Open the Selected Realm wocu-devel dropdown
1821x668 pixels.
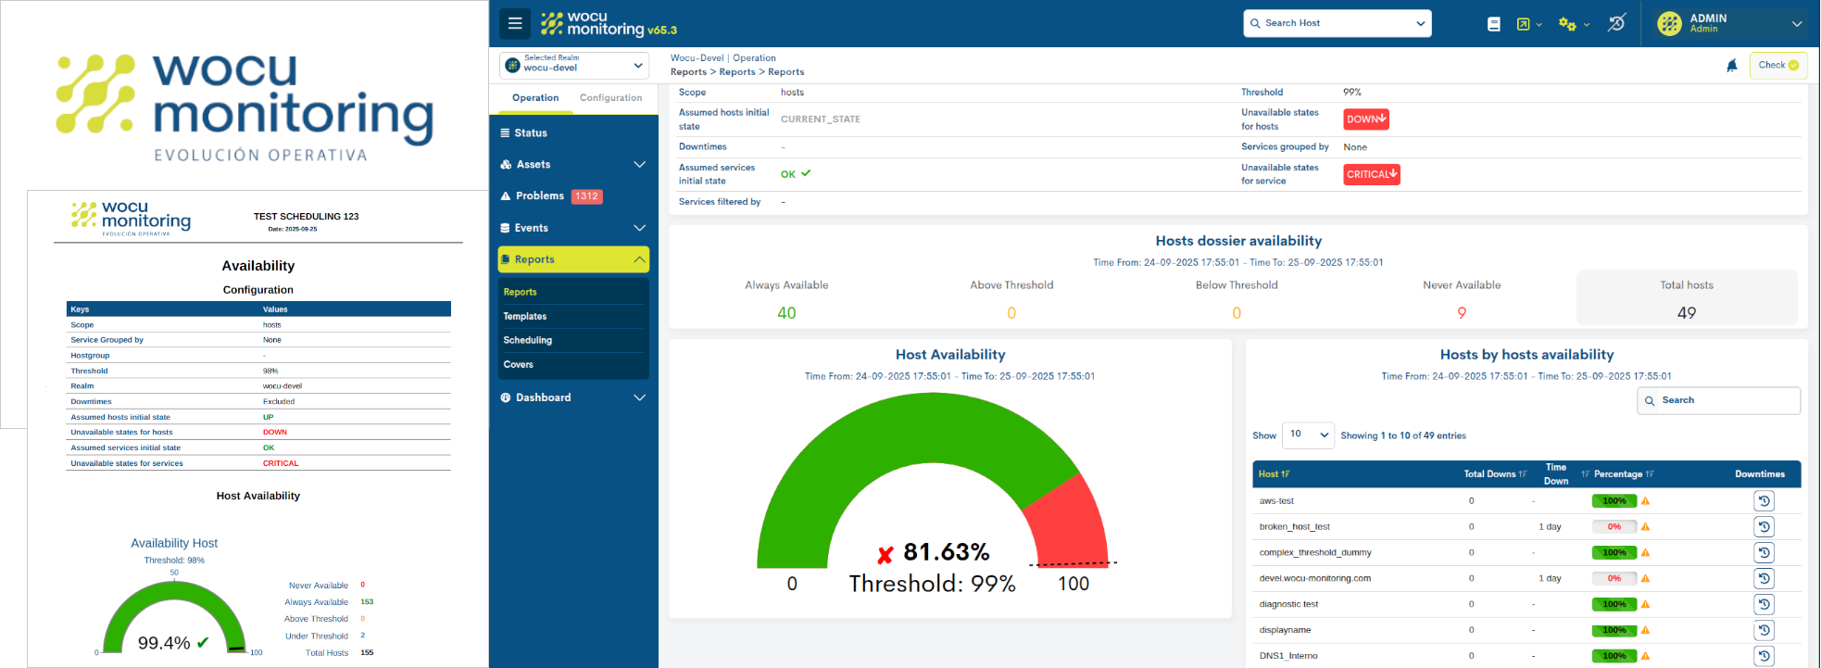(574, 65)
